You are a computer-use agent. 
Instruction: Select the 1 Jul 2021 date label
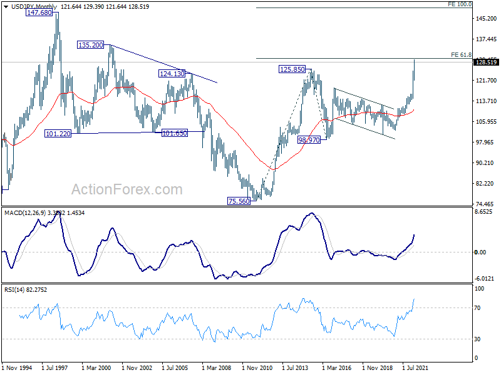[415, 367]
